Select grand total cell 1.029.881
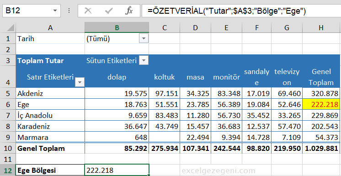 point(321,149)
